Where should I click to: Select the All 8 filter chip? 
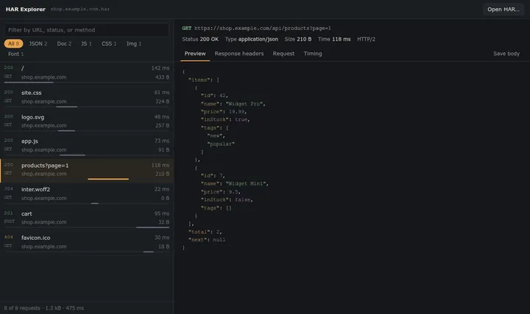click(13, 44)
